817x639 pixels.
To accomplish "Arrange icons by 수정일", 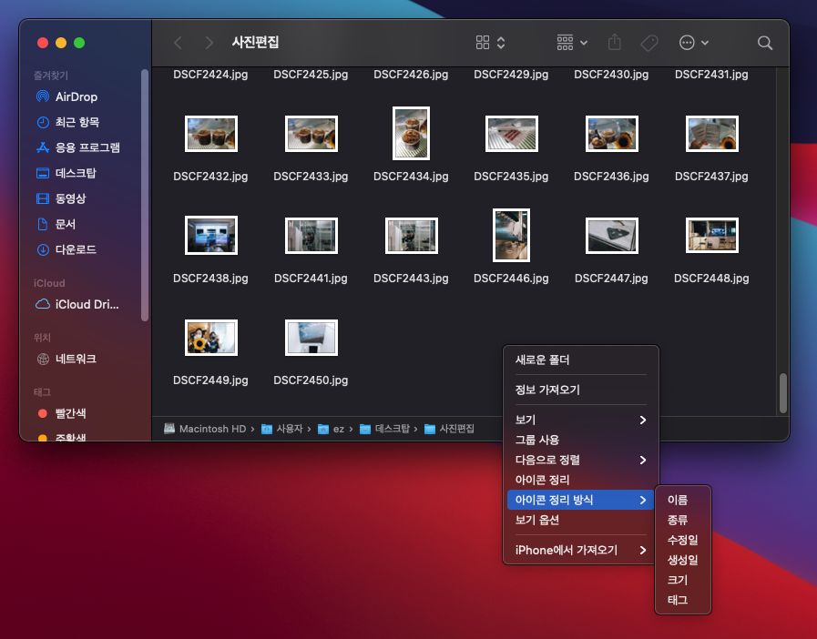I will (682, 541).
